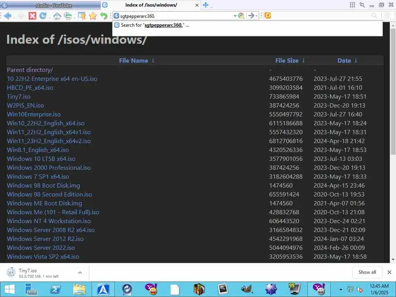
Task: Open Windows ME Boot Disk.img
Action: [x=44, y=203]
